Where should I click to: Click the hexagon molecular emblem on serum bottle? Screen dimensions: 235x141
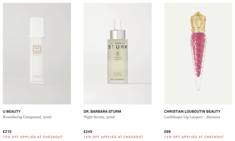(118, 54)
